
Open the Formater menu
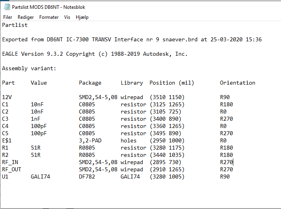coord(49,17)
